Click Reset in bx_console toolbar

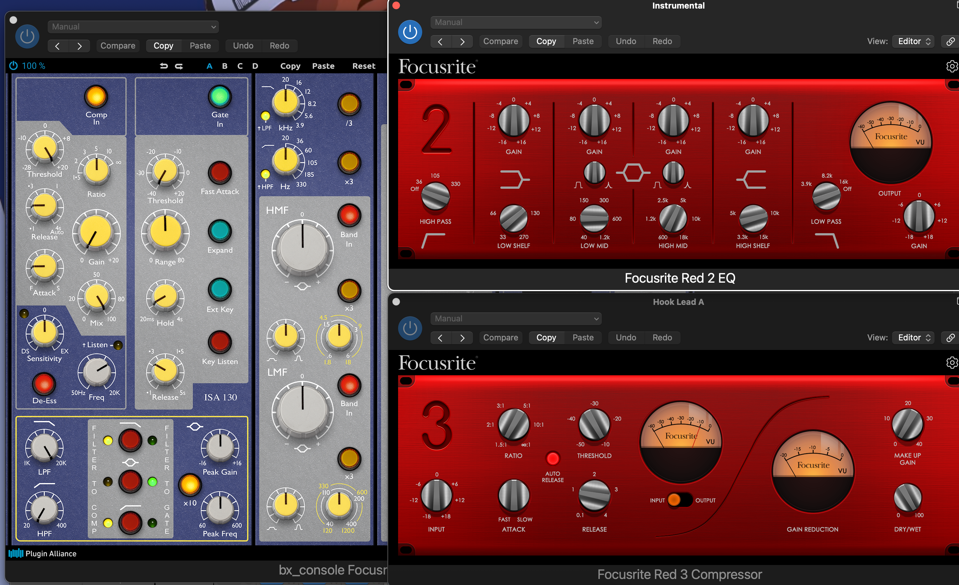[x=363, y=66]
